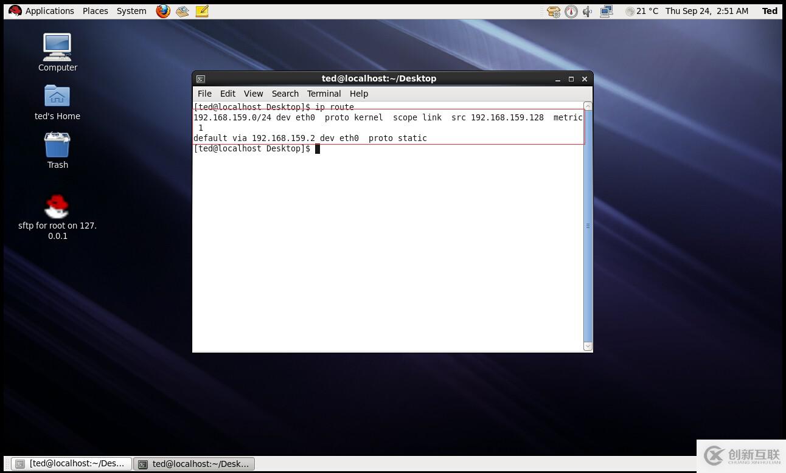This screenshot has height=473, width=786.
Task: Open the terminal Edit menu
Action: click(228, 94)
